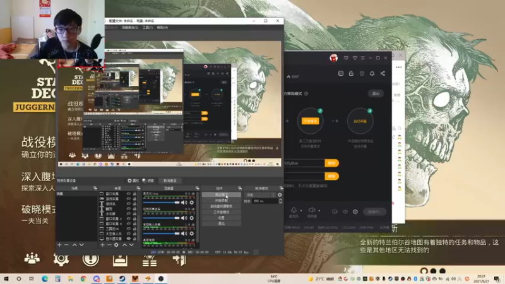This screenshot has height=284, width=505.
Task: Open the user avatar in streaming app title bar
Action: click(x=334, y=58)
